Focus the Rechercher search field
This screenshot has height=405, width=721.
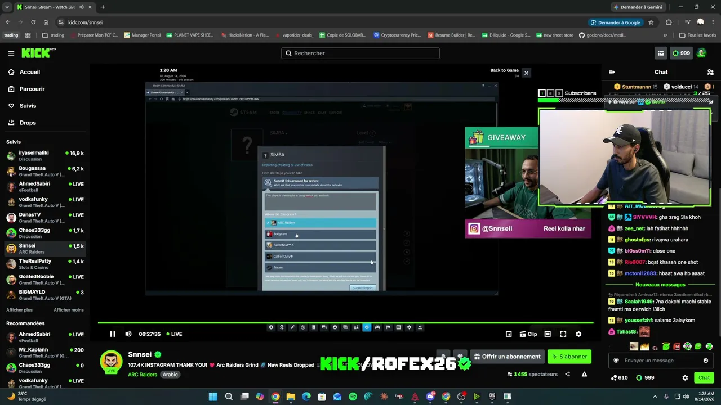click(360, 53)
